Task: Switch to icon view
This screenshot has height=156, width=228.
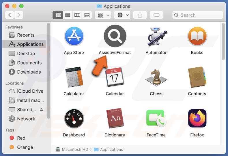Action: point(58,15)
